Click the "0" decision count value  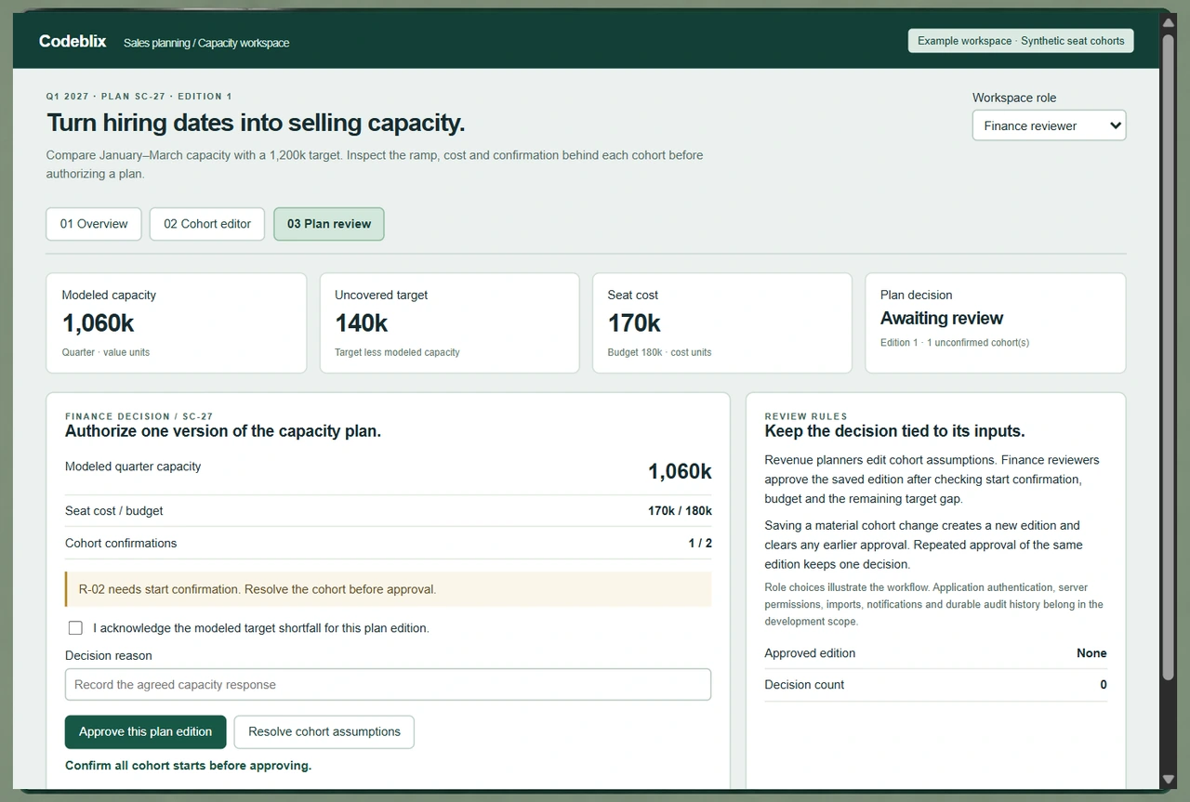(1104, 685)
